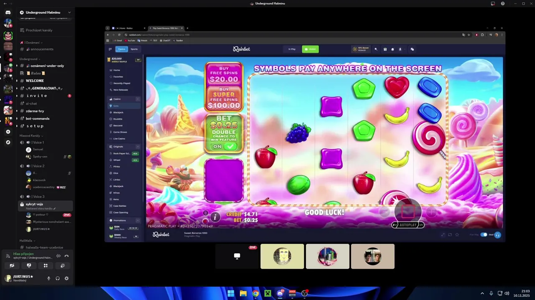Collapse the Oznámení category

33,42
